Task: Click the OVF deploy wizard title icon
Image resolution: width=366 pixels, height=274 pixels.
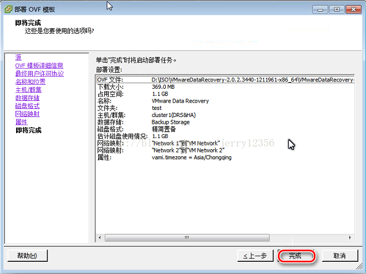Action: coord(8,9)
